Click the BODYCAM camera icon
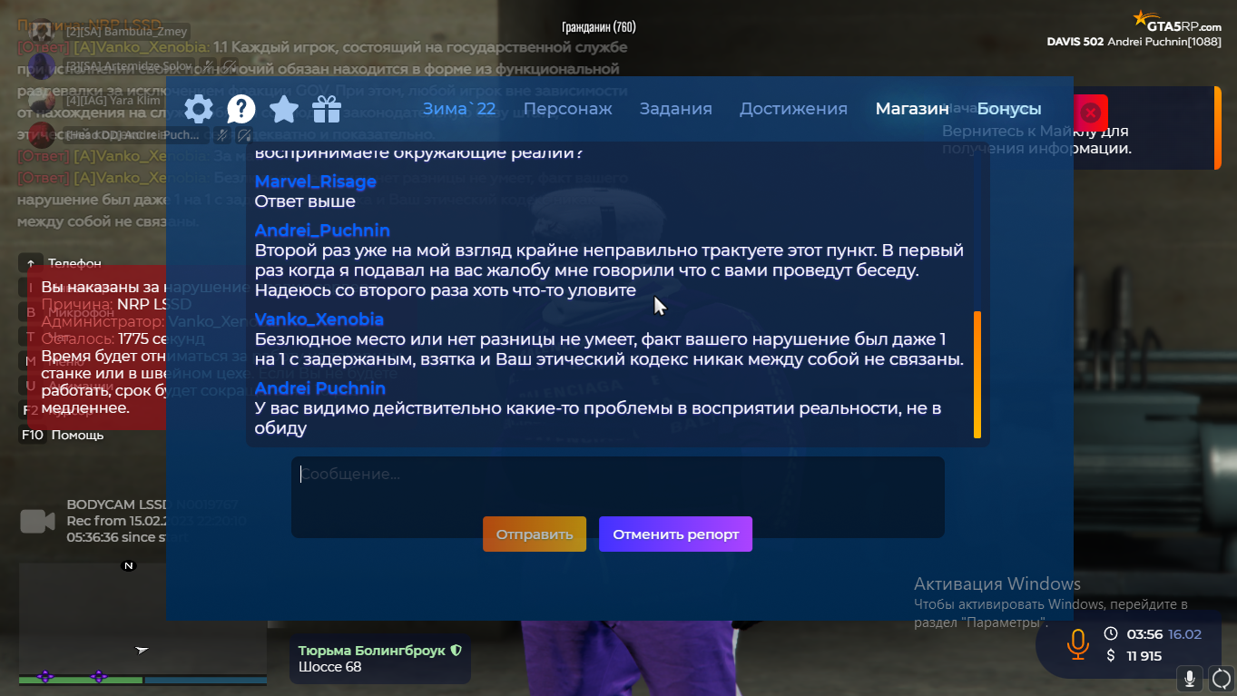Viewport: 1237px width, 696px height. 37,521
